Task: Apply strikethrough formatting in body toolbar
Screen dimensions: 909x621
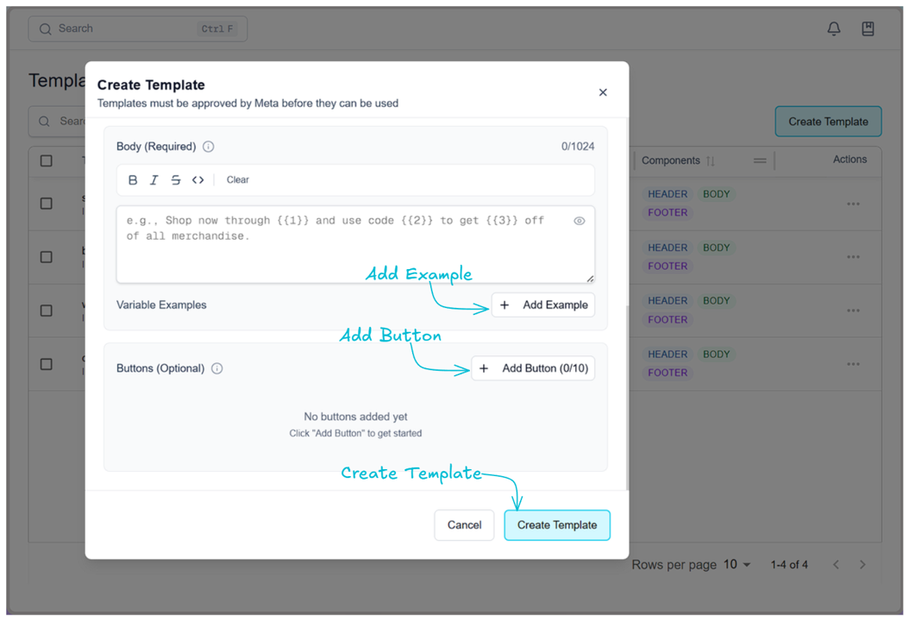Action: (x=176, y=180)
